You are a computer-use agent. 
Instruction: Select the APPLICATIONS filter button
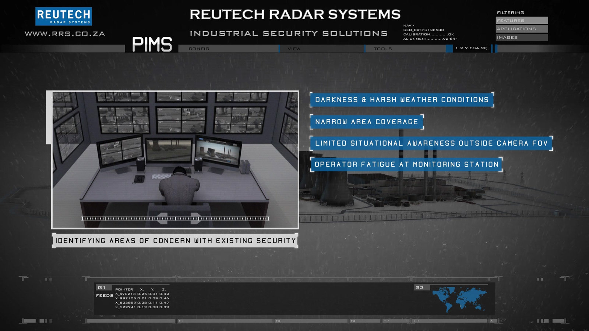click(x=522, y=29)
